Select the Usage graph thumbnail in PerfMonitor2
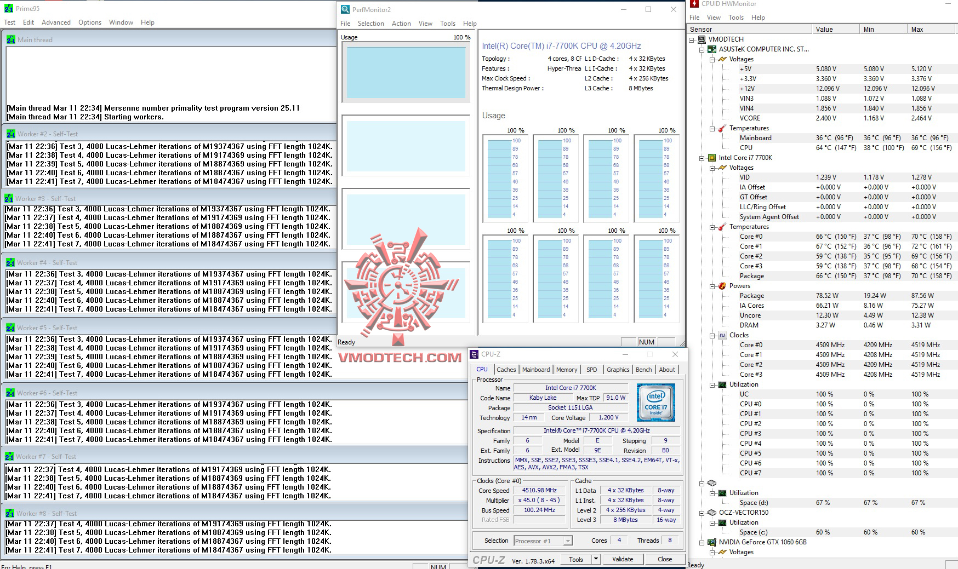 click(406, 72)
